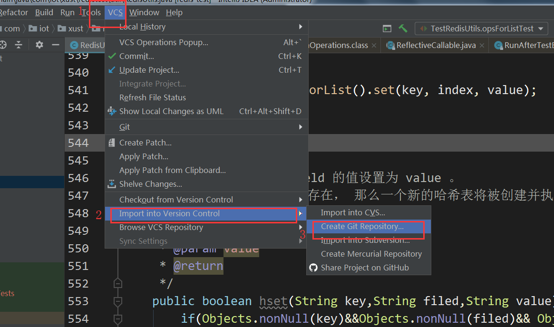554x327 pixels.
Task: Toggle fold marker at line 554
Action: coord(117,319)
